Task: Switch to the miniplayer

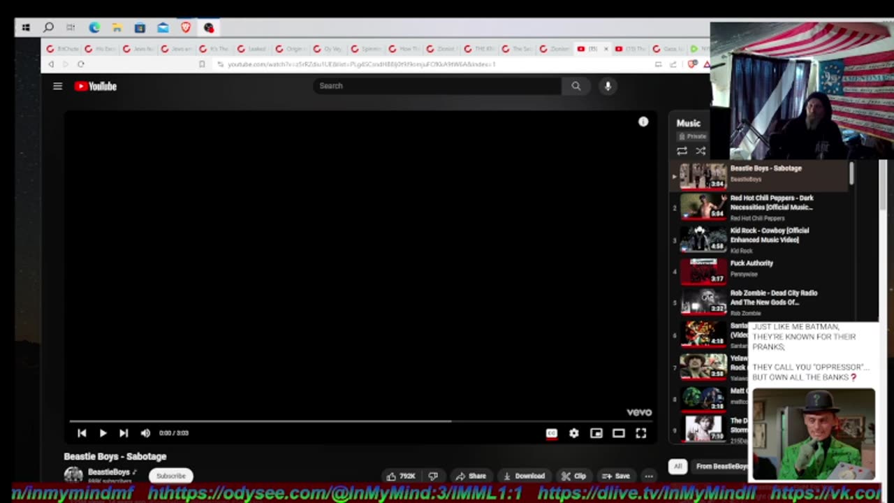Action: point(596,433)
